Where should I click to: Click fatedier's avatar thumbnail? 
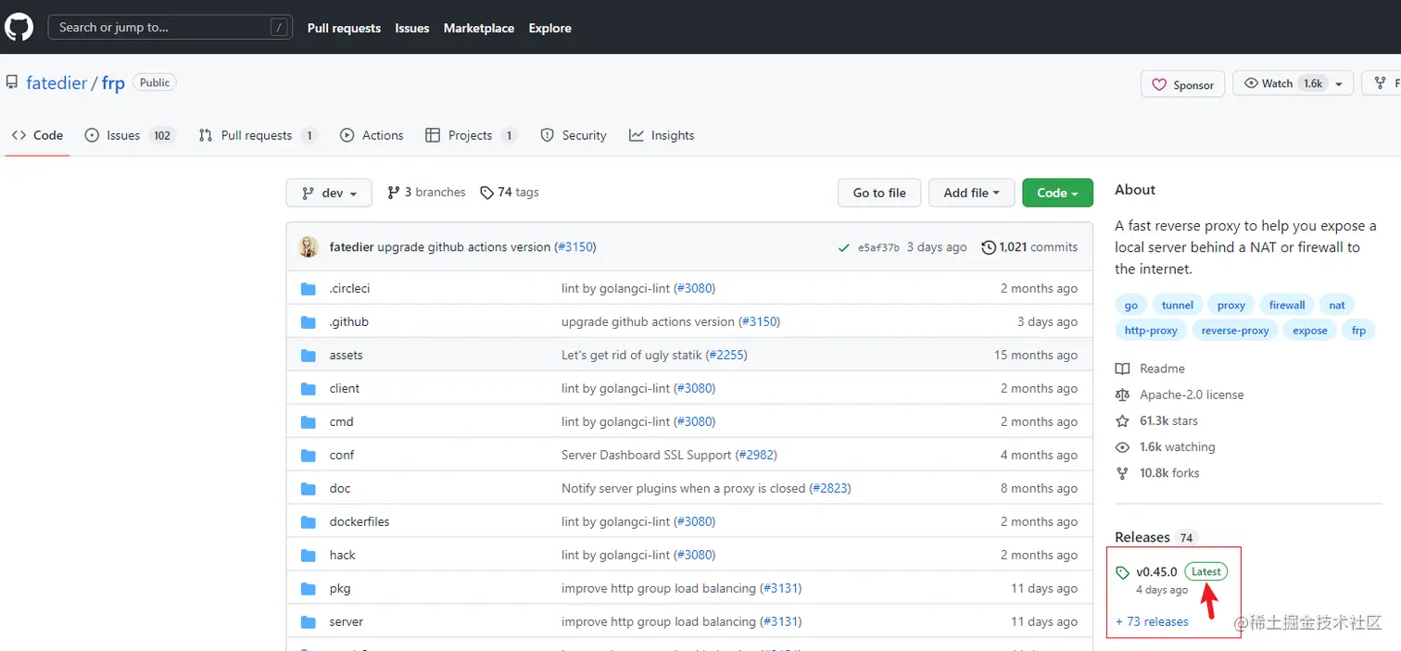pyautogui.click(x=309, y=247)
